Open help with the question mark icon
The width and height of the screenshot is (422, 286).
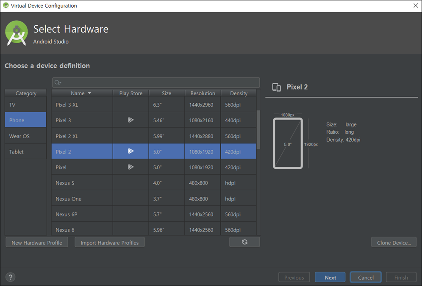point(11,277)
